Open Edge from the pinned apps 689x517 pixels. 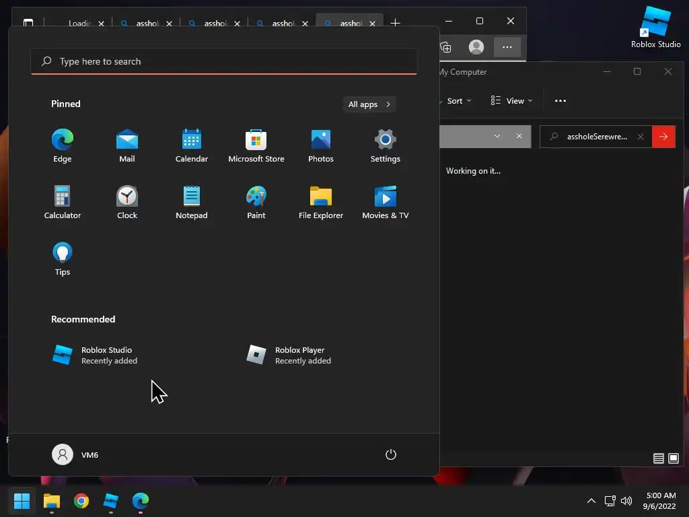coord(63,146)
